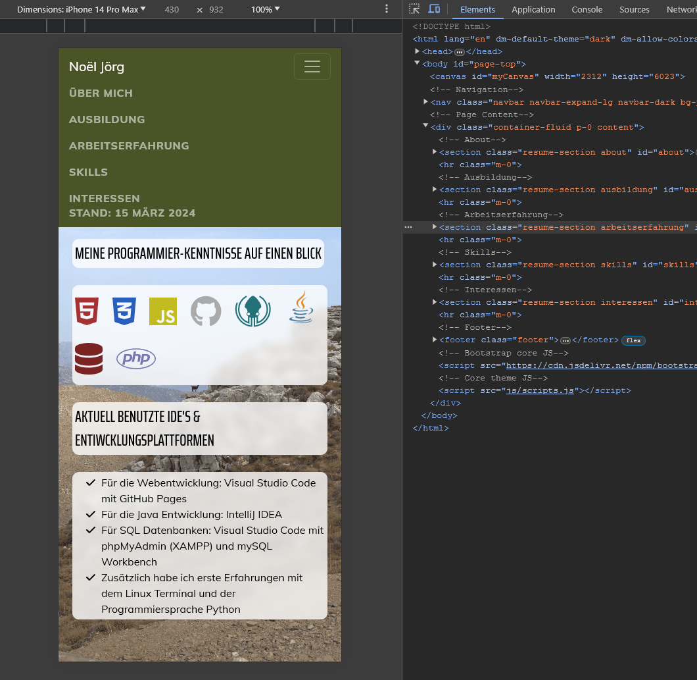The width and height of the screenshot is (697, 680).
Task: Select the closing </html> tag row
Action: [430, 428]
